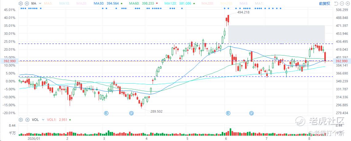Open the 前复权 adjustment selector
This screenshot has width=351, height=141.
325,4
